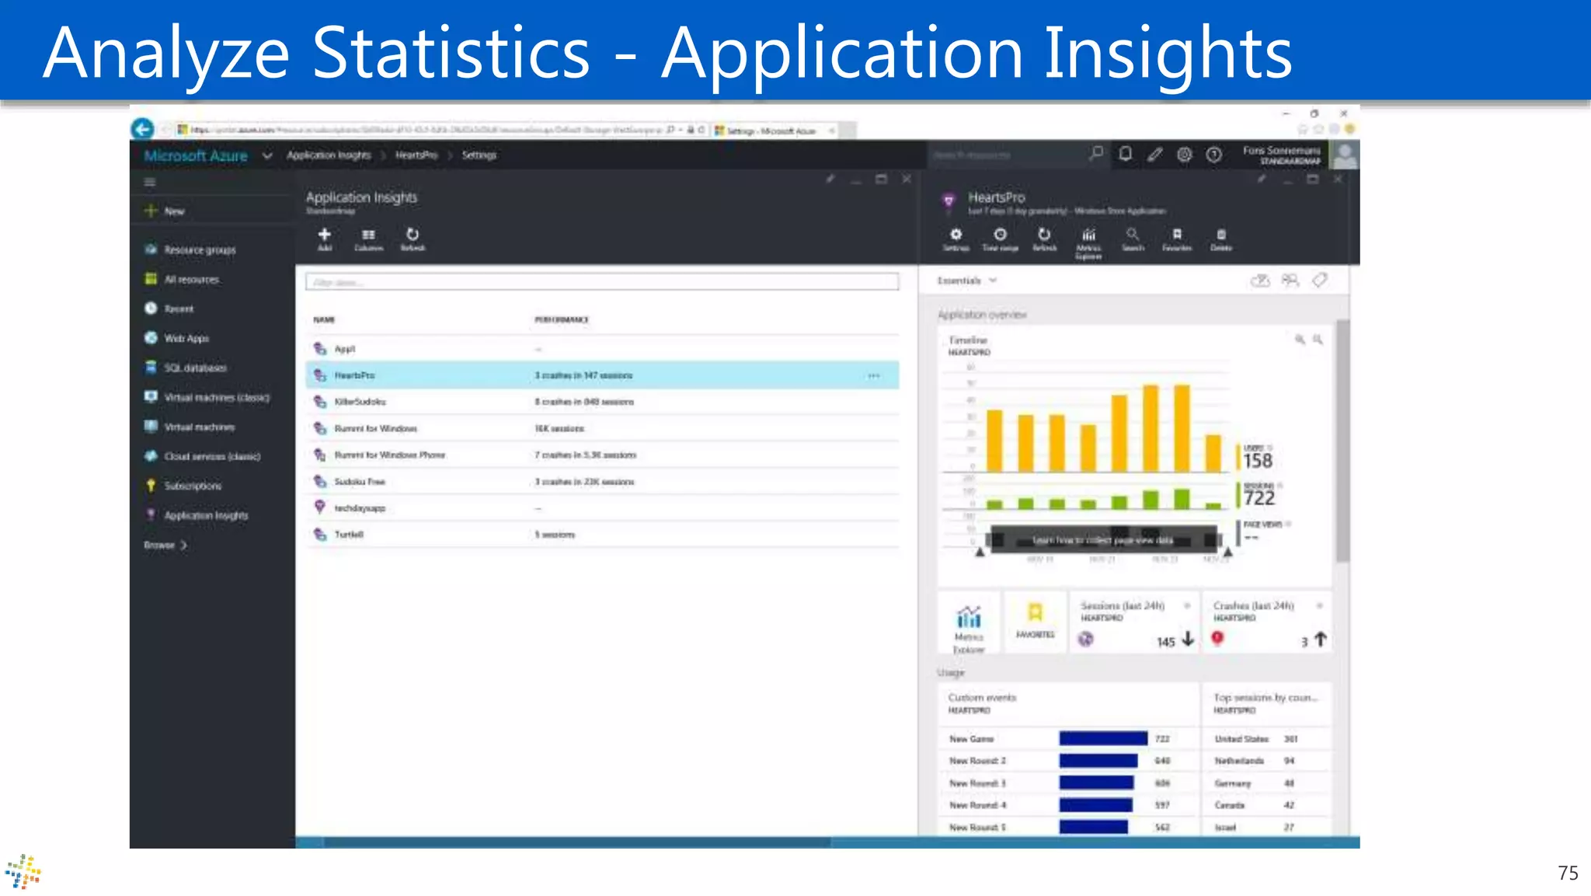Click learn how to collect page view data
The height and width of the screenshot is (896, 1591).
click(1103, 540)
